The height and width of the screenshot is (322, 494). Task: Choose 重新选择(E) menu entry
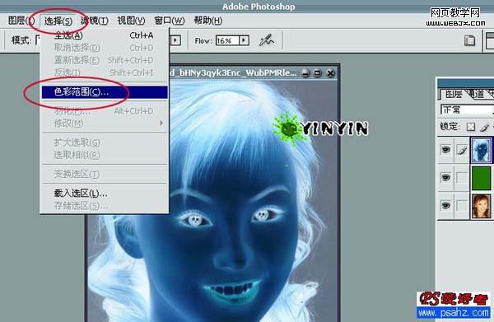coord(105,60)
